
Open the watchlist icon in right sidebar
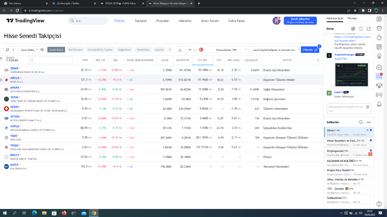point(379,19)
